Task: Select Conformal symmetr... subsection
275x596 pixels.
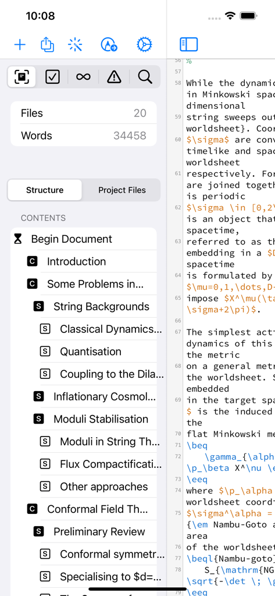Action: [84, 554]
